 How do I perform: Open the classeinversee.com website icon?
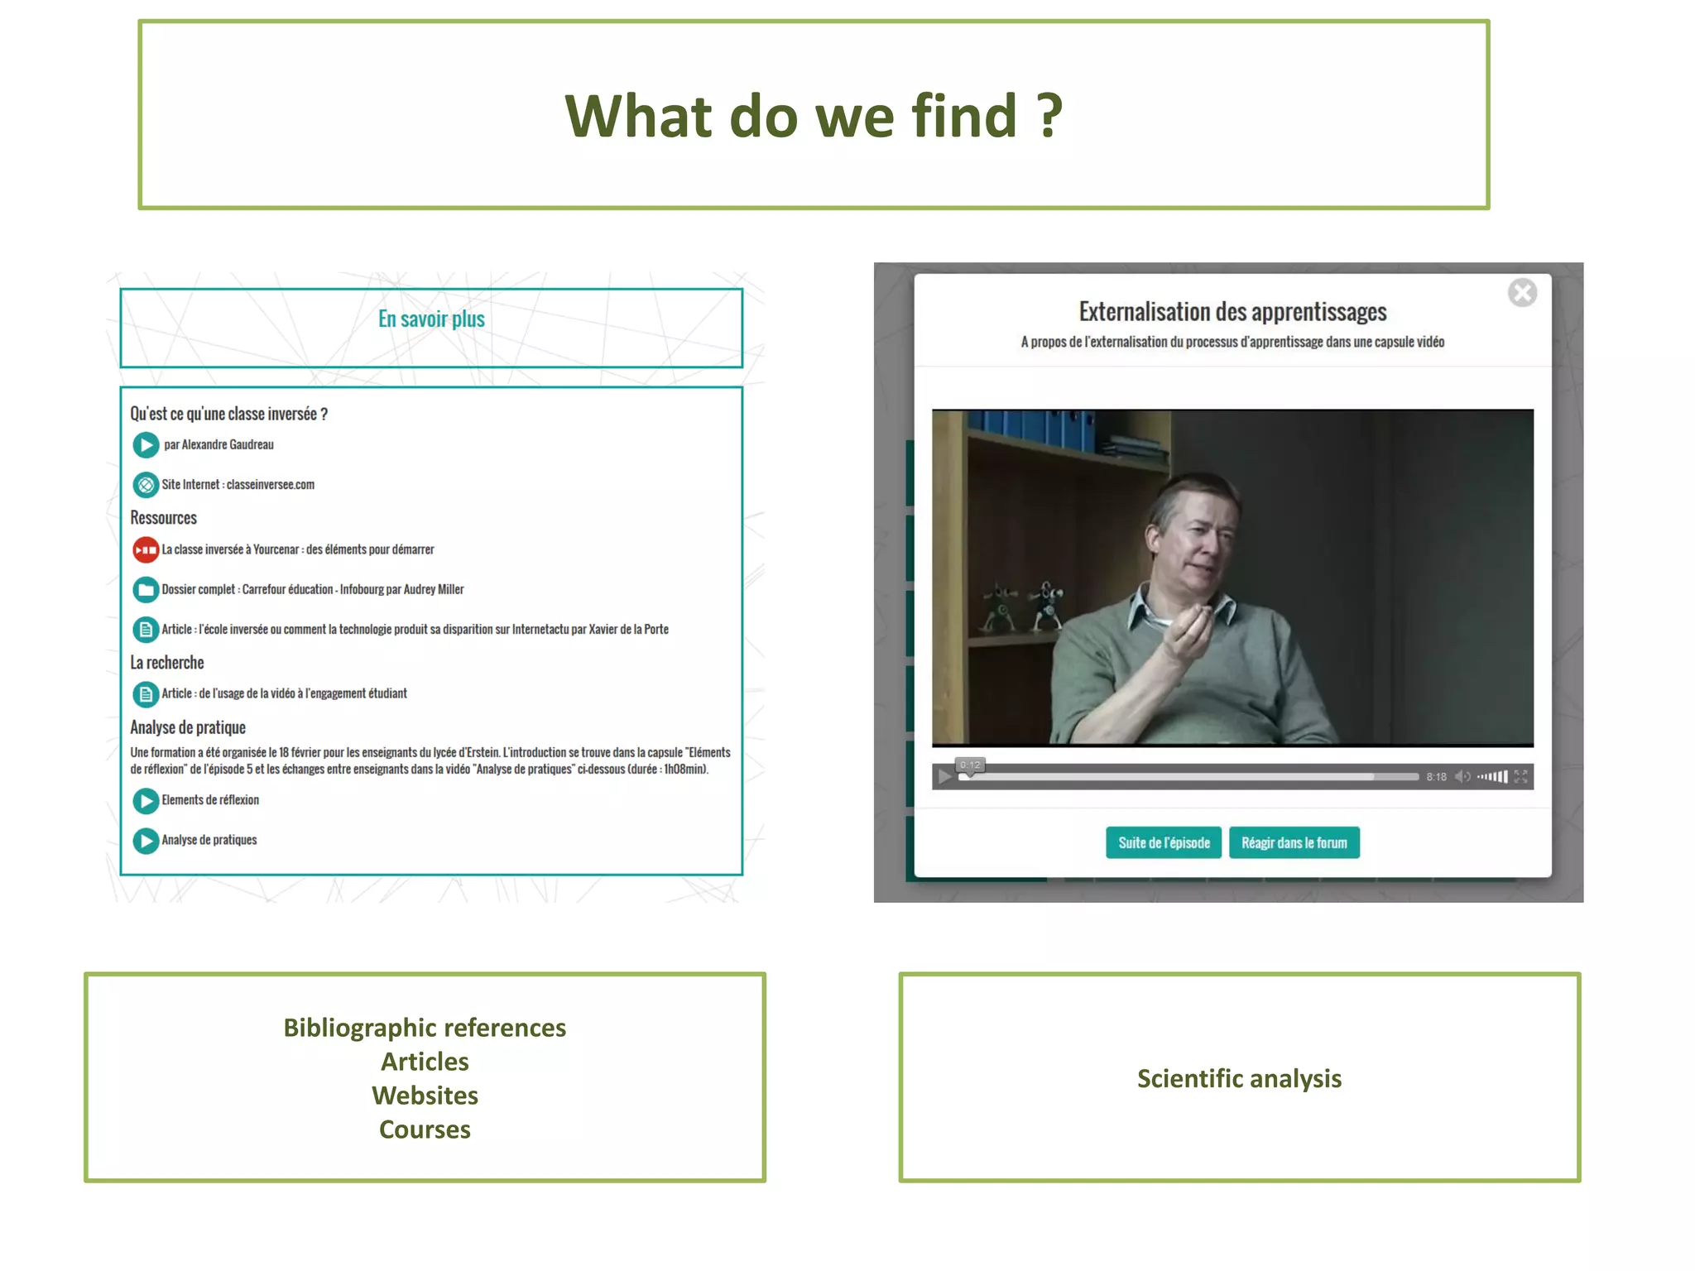(x=146, y=485)
